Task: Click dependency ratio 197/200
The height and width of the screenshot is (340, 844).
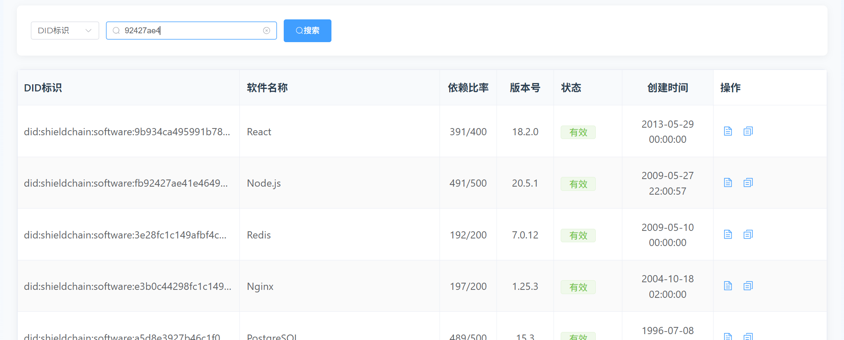Action: pos(468,286)
